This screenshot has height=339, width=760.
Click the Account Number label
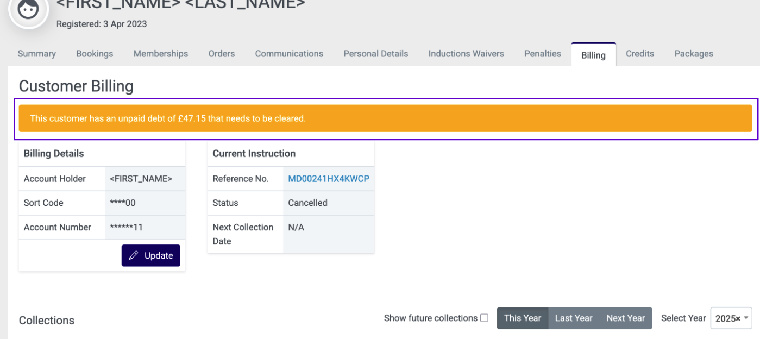58,227
